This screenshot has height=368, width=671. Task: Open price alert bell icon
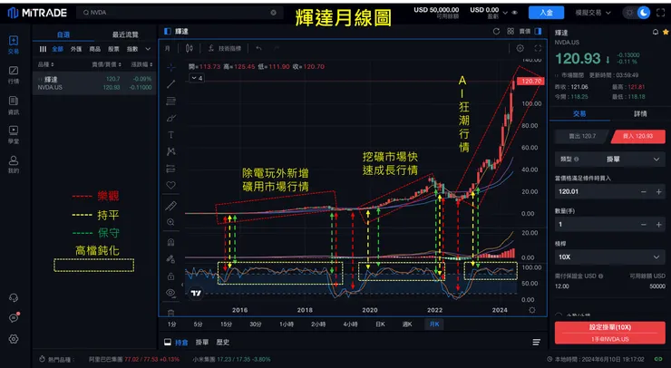[x=656, y=32]
